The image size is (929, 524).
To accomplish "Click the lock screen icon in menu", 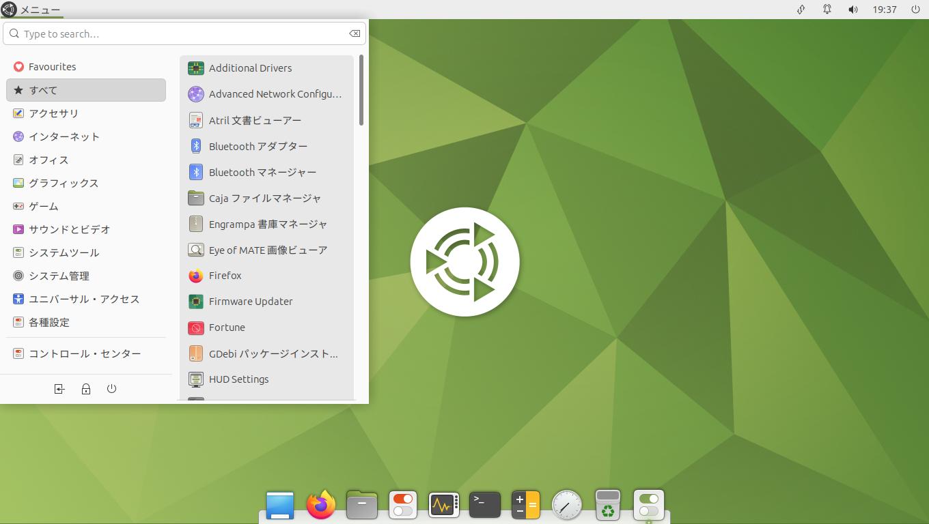I will click(x=85, y=389).
